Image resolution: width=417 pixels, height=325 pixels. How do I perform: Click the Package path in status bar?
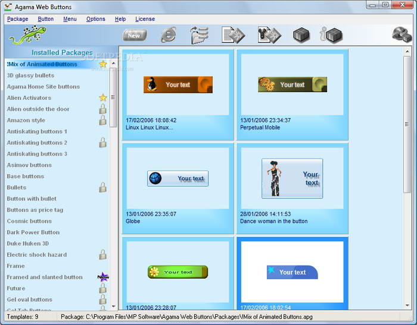click(186, 317)
